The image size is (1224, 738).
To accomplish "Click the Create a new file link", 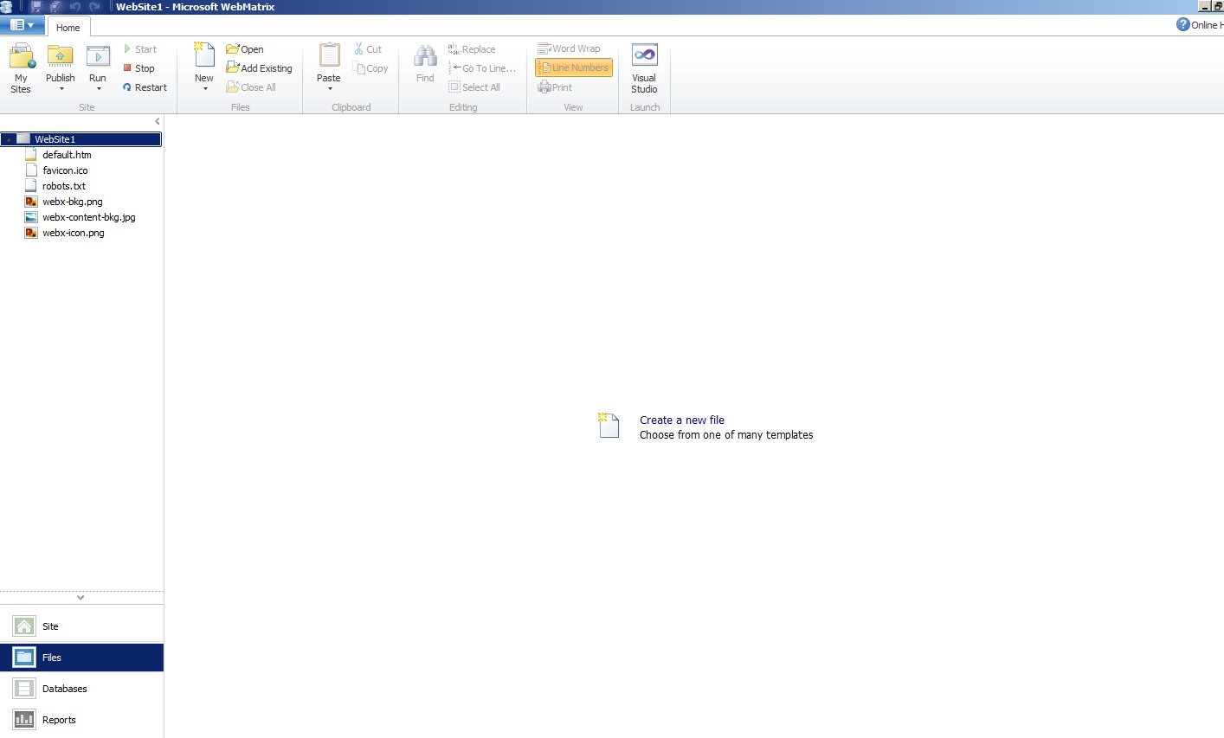I will pyautogui.click(x=682, y=420).
